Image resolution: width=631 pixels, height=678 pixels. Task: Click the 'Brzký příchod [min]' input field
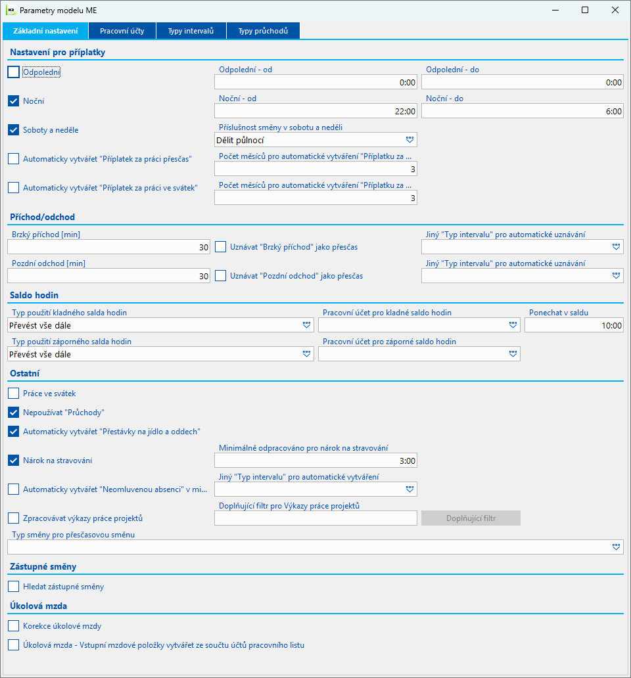[108, 247]
